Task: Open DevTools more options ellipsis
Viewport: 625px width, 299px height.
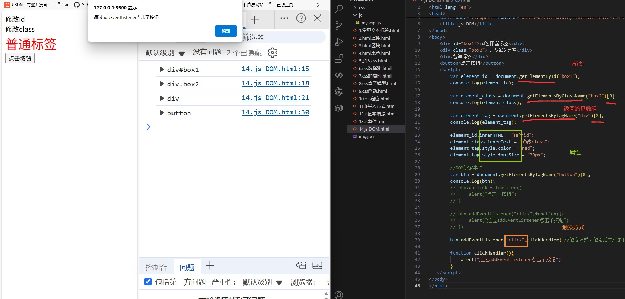Action: [x=284, y=18]
